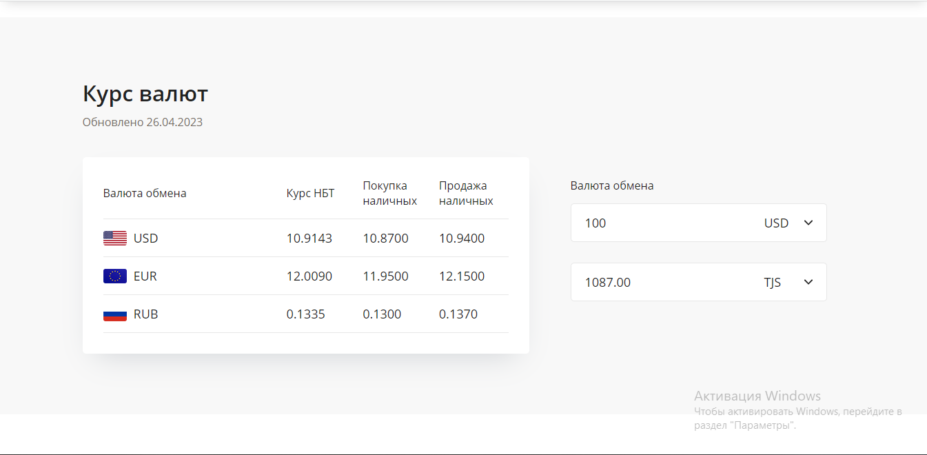
Task: Select the USD row label
Action: click(x=145, y=239)
